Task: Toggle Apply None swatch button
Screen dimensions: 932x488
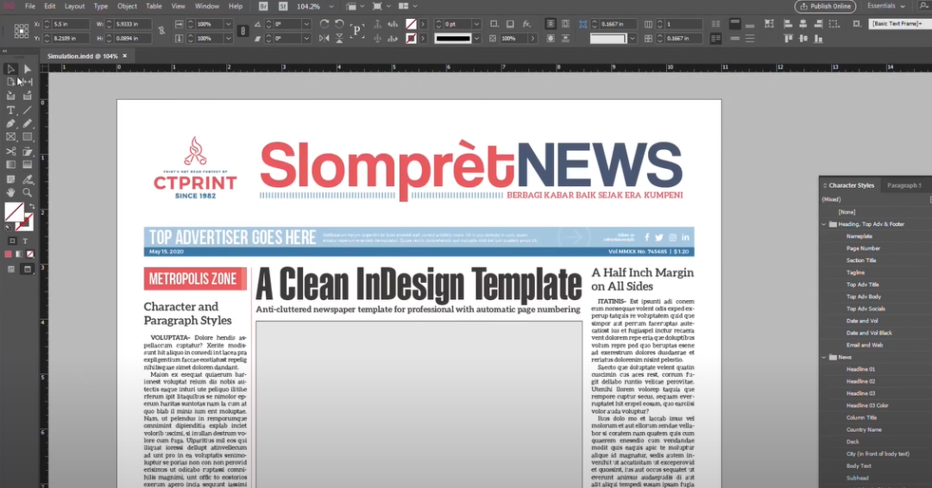Action: pos(30,254)
